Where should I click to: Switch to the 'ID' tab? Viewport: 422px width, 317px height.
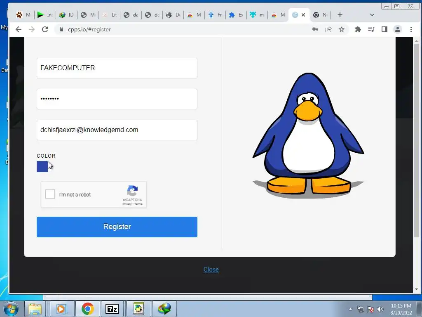(66, 15)
